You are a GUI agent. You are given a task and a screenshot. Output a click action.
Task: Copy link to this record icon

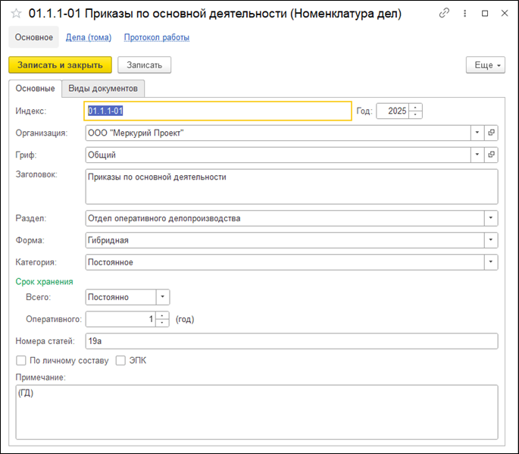[444, 14]
